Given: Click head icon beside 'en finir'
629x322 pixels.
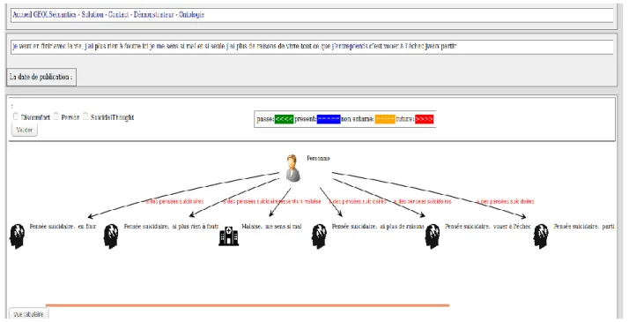Looking at the screenshot, I should click(x=18, y=236).
